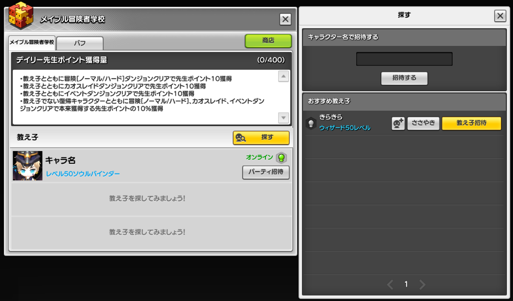Click the おすすめ教え子 section header

(404, 101)
